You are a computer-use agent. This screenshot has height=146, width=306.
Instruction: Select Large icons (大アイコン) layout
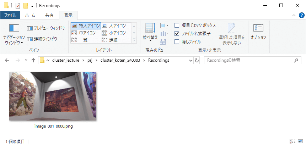pyautogui.click(x=114, y=26)
